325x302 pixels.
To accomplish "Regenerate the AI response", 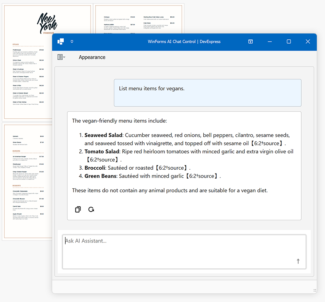I will (x=91, y=209).
